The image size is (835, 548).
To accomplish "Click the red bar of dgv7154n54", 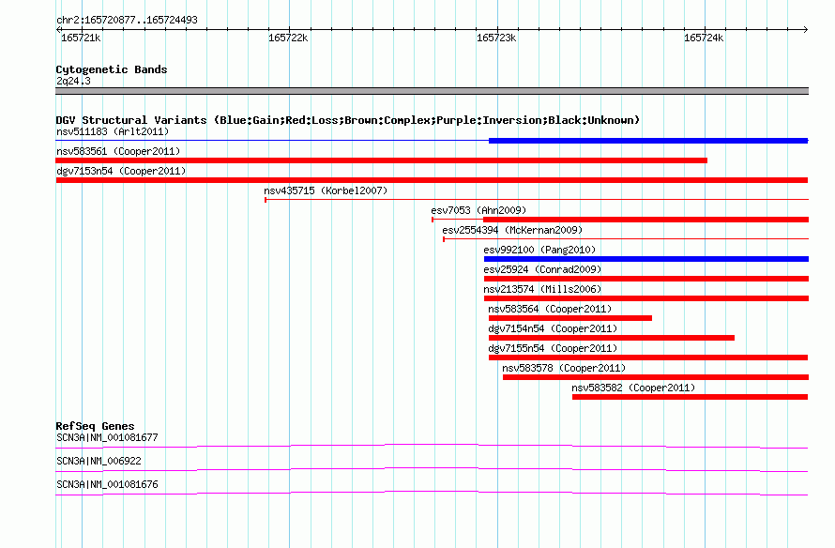I will 612,338.
